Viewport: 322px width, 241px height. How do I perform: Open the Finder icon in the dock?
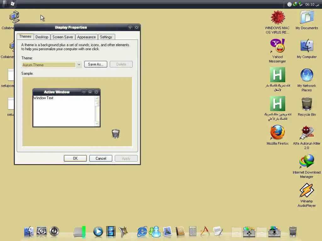coord(29,232)
